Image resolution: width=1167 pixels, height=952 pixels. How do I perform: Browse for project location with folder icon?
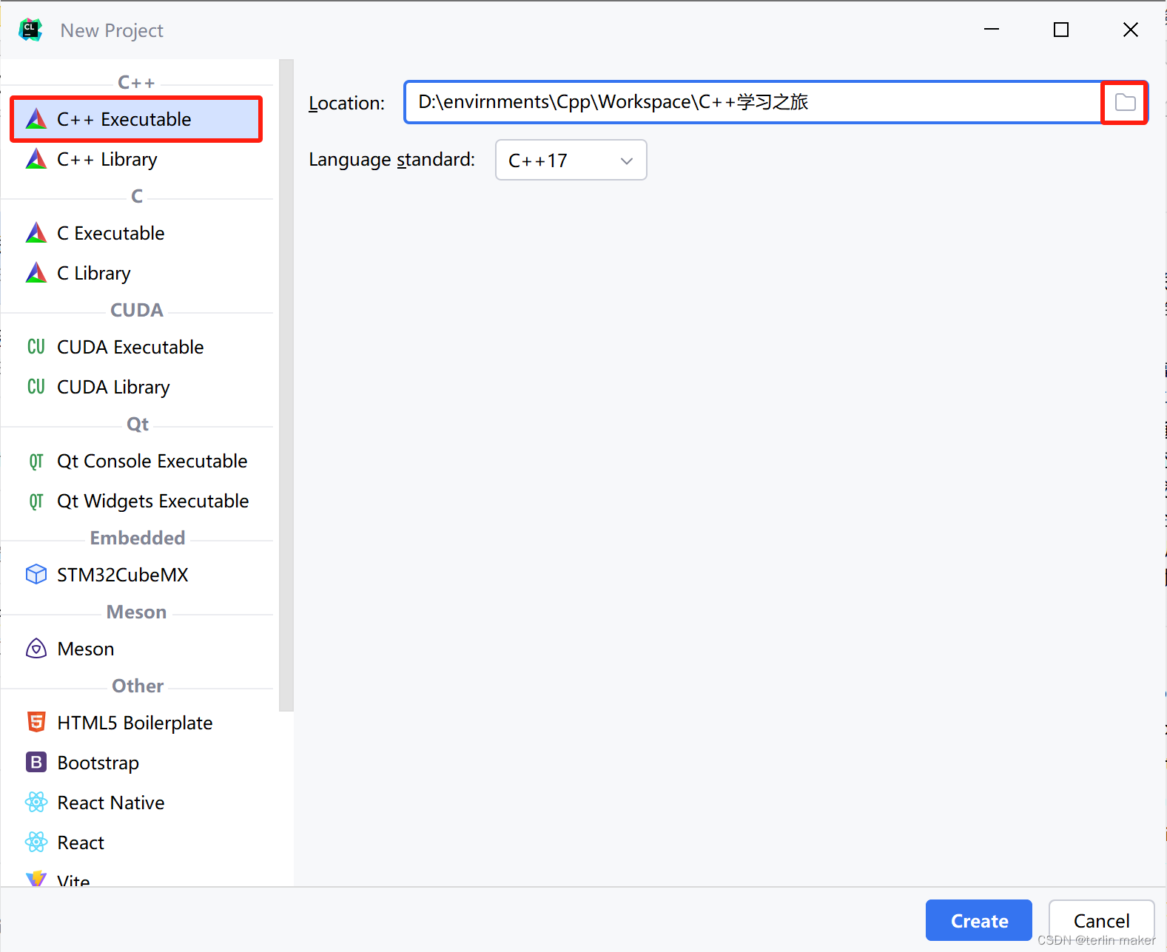coord(1125,102)
